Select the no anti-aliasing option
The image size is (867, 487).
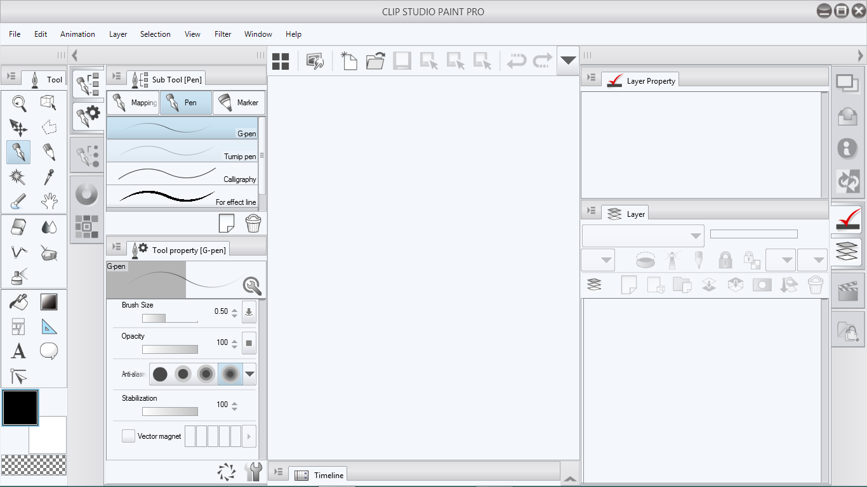click(x=160, y=374)
